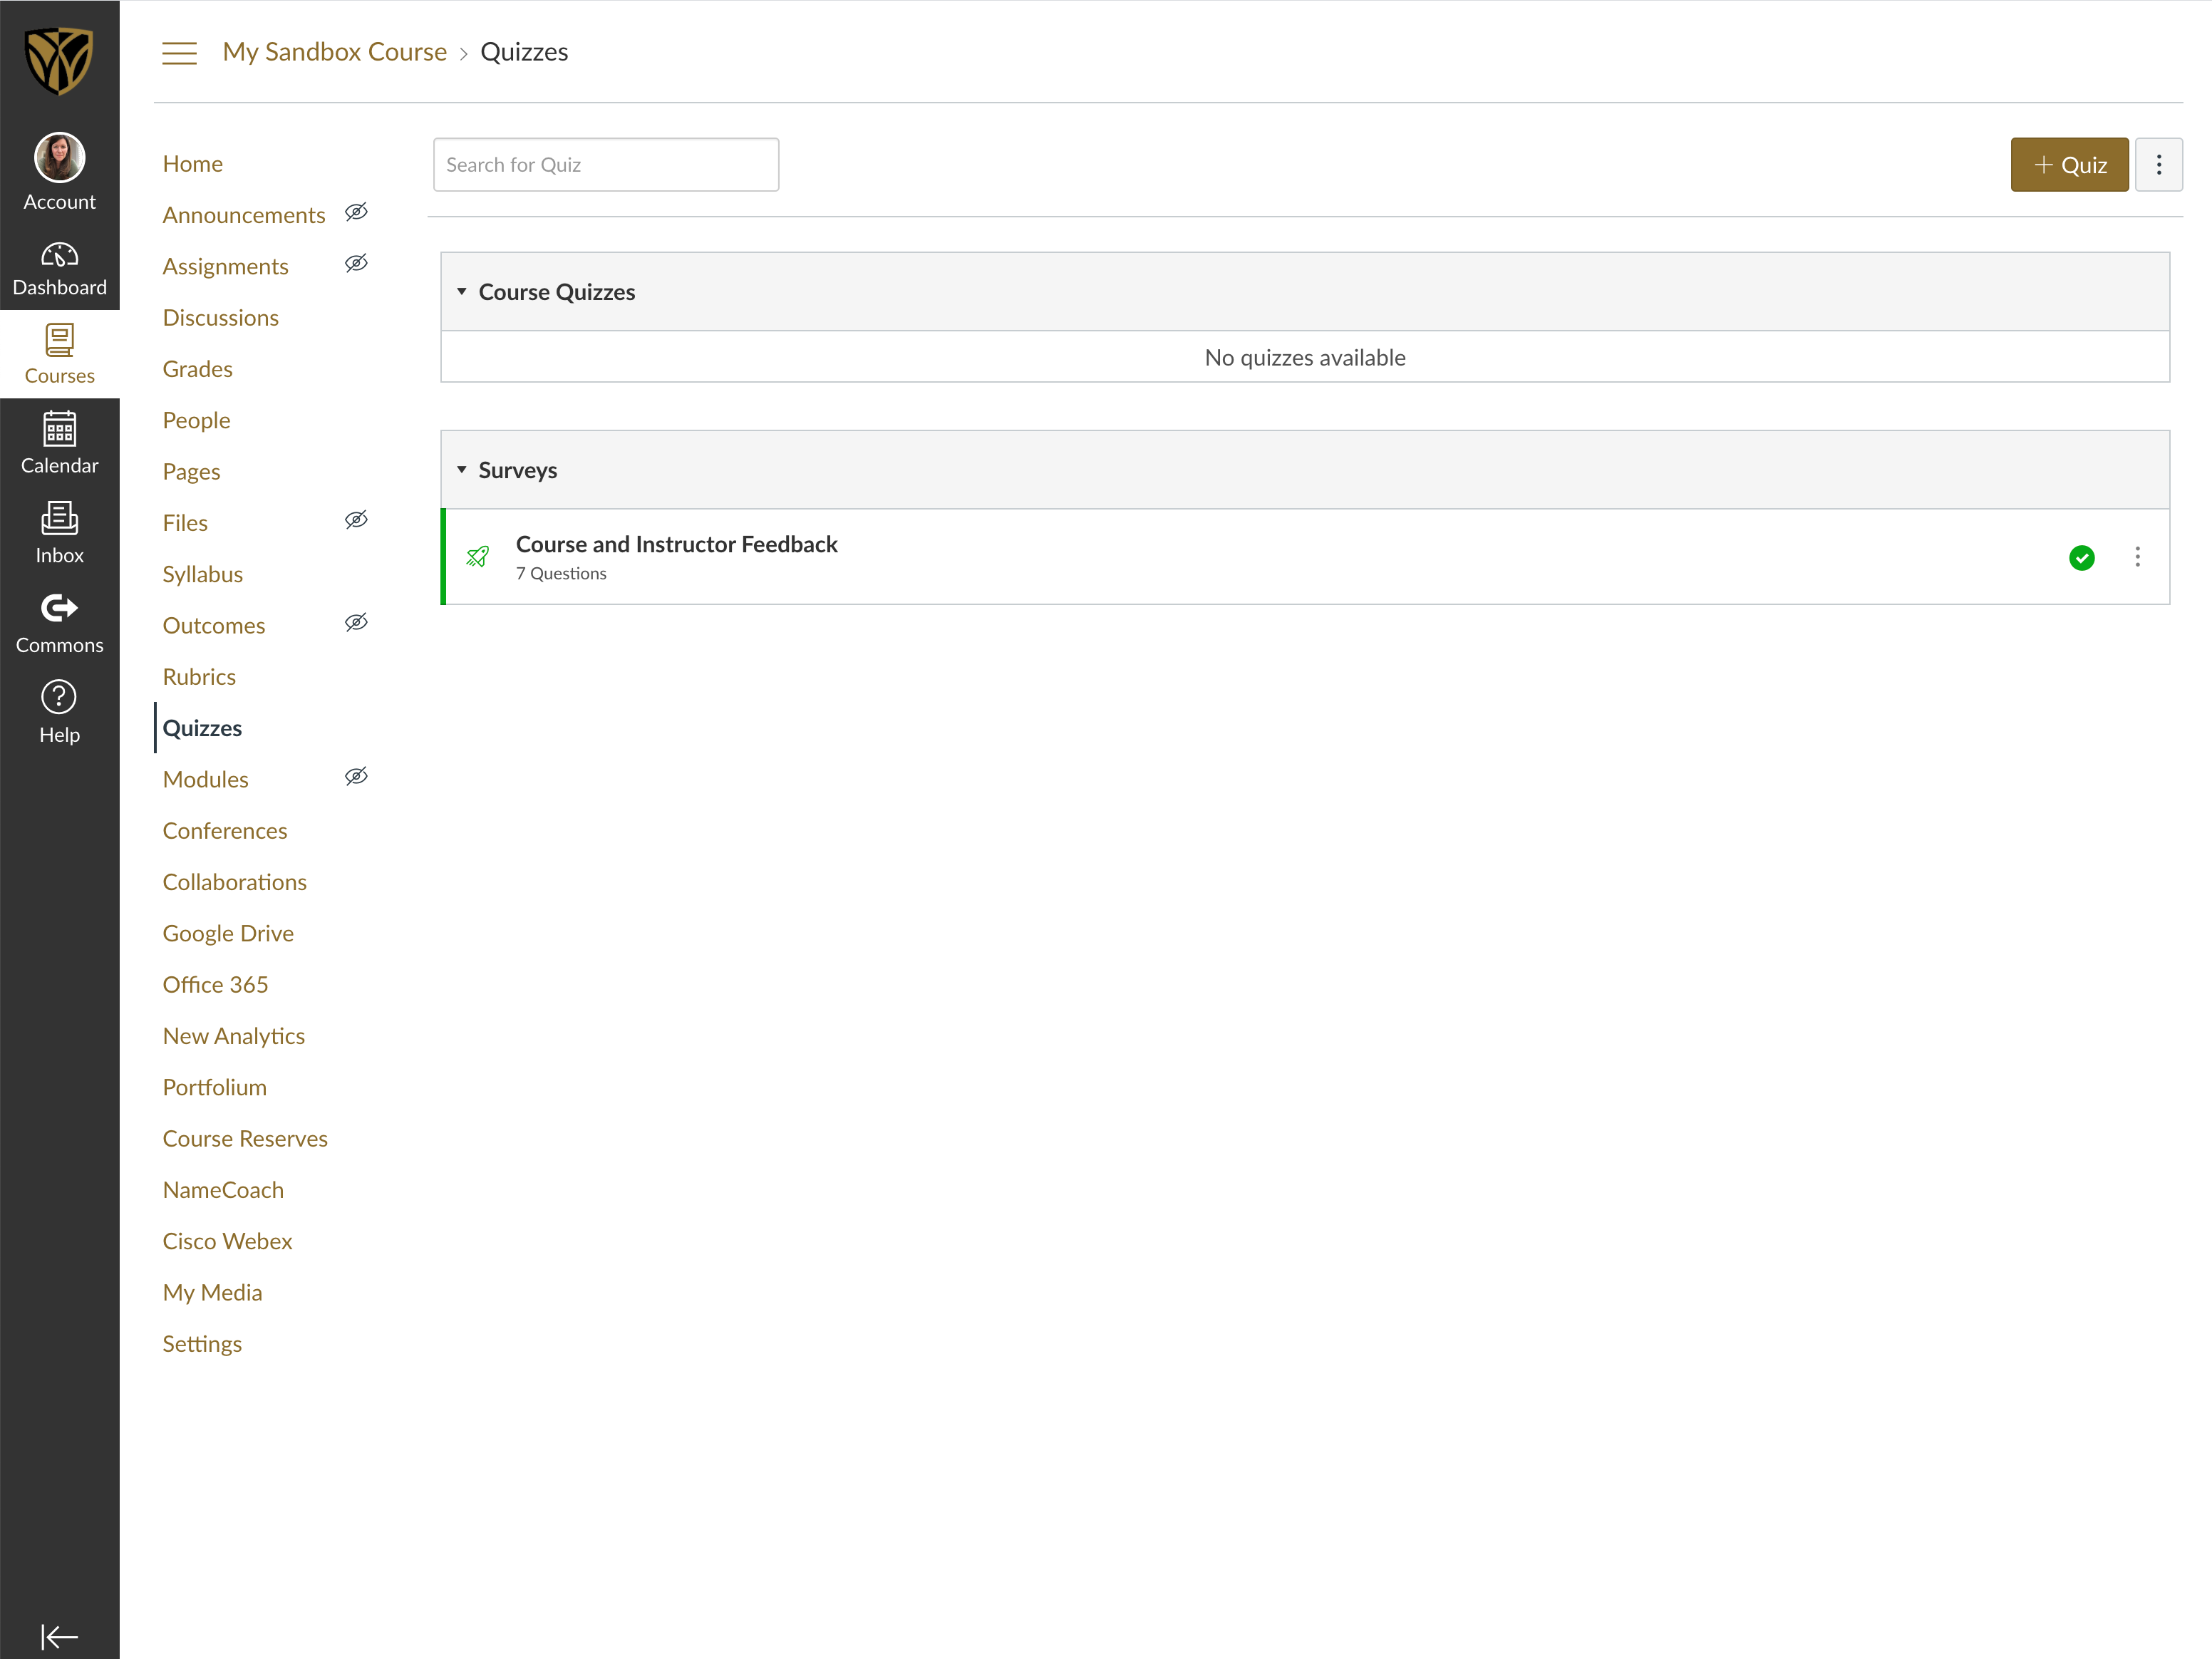
Task: Collapse the global navigation sidebar arrow
Action: 59,1637
